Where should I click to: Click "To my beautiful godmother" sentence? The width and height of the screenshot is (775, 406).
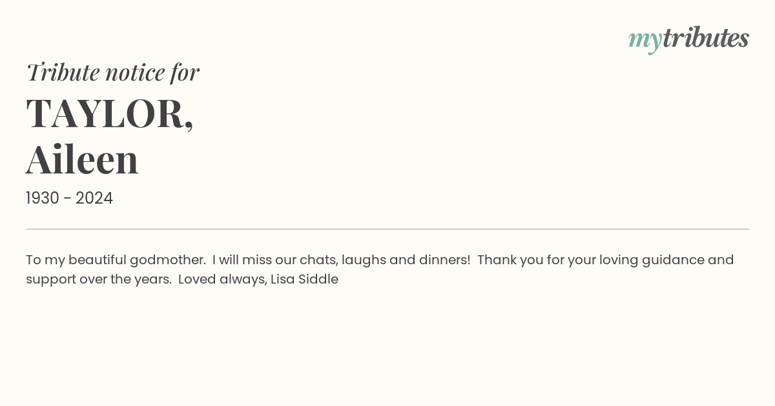tap(116, 260)
